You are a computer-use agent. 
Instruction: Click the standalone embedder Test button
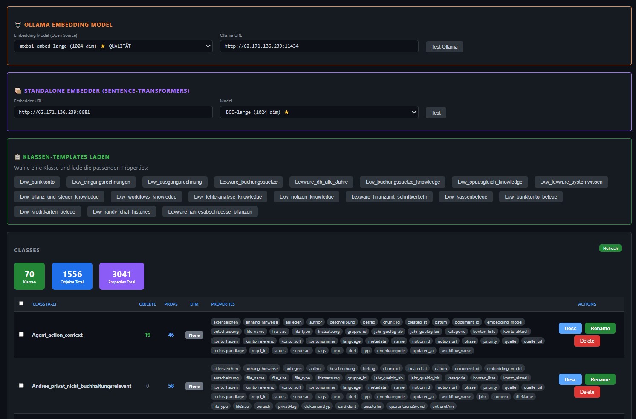point(436,113)
